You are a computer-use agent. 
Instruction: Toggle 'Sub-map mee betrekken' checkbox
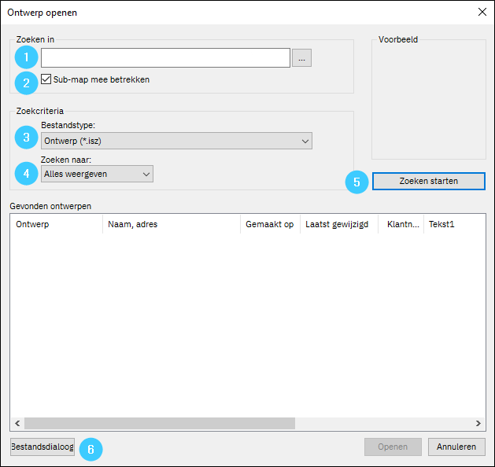click(46, 79)
